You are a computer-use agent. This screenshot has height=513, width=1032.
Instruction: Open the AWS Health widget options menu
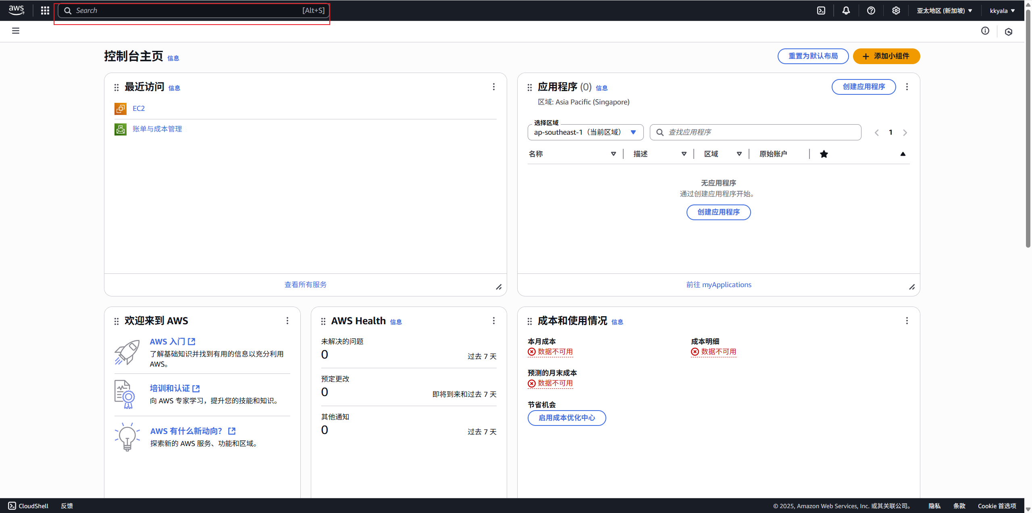(494, 321)
